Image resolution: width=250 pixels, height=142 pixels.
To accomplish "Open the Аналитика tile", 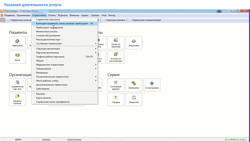I will coord(134,43).
